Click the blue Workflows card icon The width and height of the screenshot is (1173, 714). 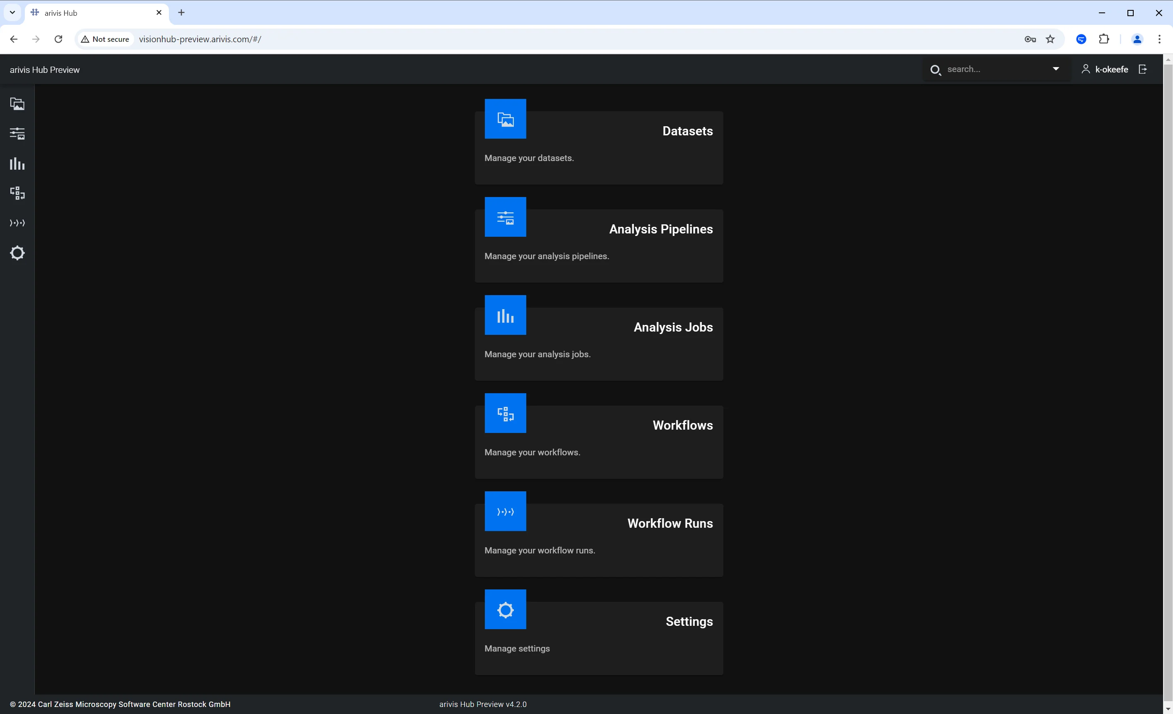(x=505, y=413)
